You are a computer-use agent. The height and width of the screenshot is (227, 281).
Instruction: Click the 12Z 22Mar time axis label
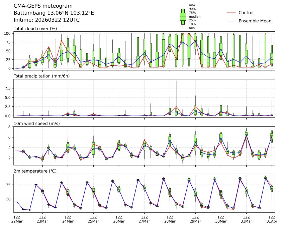pyautogui.click(x=17, y=219)
